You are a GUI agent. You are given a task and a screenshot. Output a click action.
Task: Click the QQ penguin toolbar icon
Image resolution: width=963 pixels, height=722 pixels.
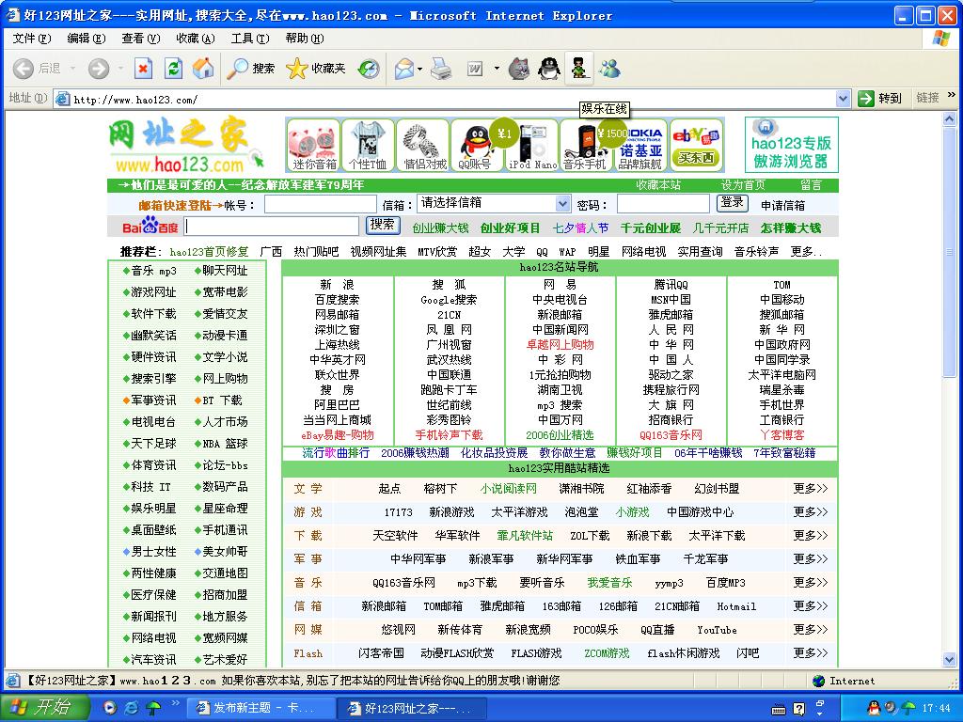pyautogui.click(x=548, y=69)
